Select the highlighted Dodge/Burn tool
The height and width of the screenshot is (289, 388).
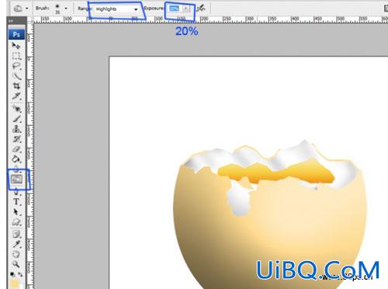pyautogui.click(x=17, y=179)
